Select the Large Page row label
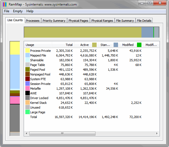Viewport: 169px width, 147px height. [x=38, y=112]
